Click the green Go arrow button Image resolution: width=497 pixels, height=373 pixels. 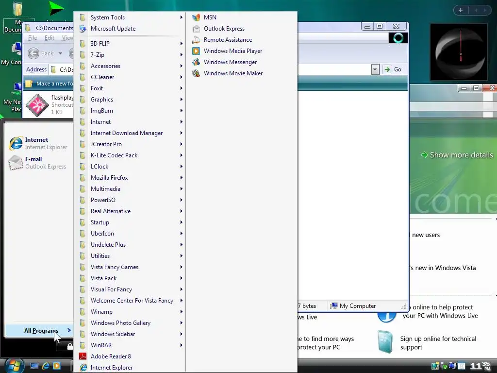coord(387,69)
